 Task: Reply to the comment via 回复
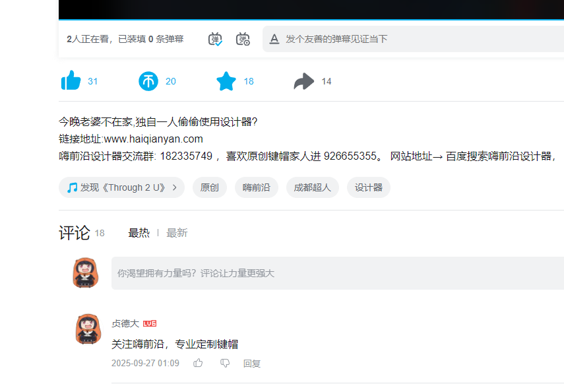tap(252, 363)
